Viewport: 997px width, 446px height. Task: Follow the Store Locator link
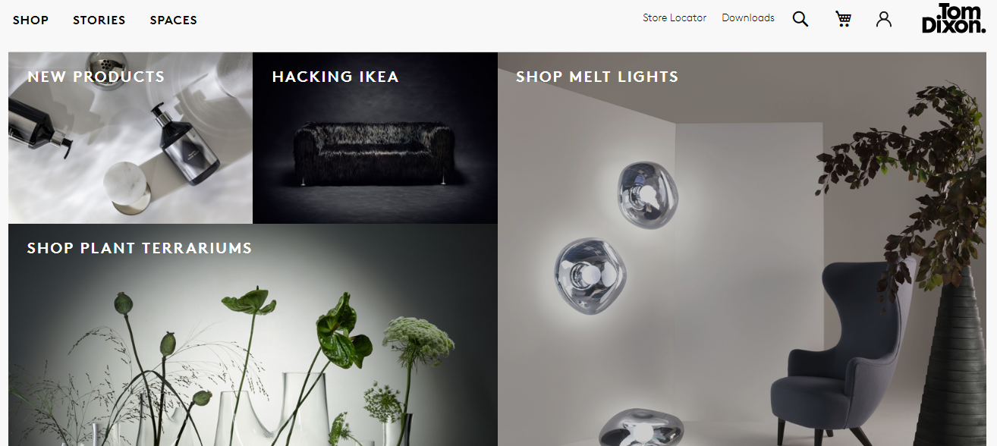[675, 17]
